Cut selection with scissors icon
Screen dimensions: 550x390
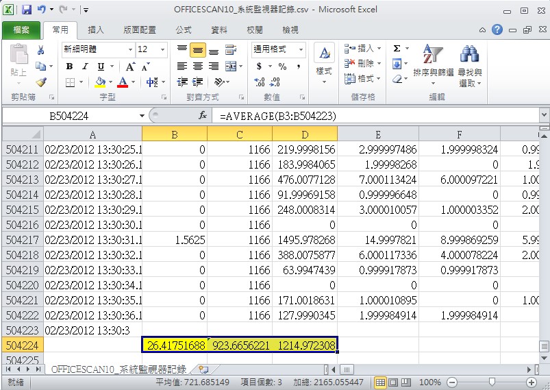(x=40, y=51)
